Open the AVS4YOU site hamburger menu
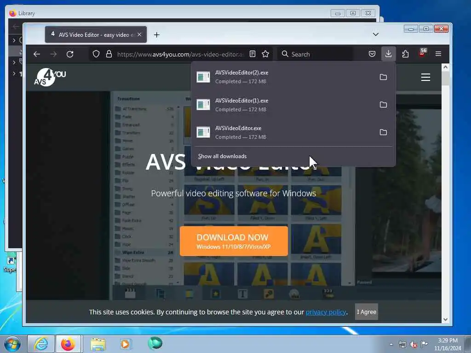Screen dimensions: 471x353 (425, 77)
